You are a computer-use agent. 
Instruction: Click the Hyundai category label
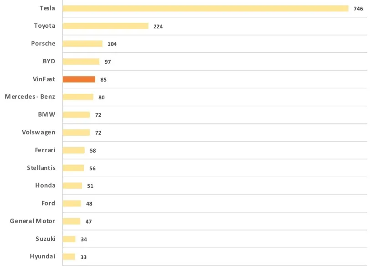pos(43,256)
